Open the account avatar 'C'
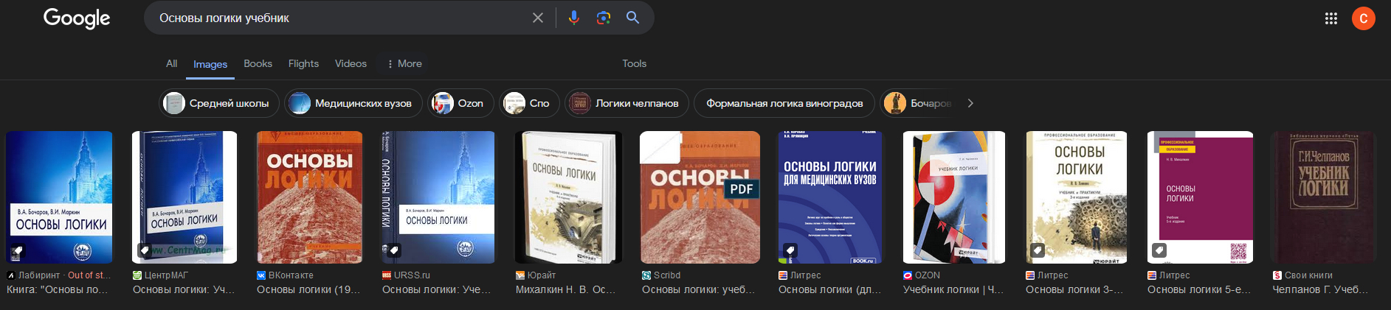This screenshot has width=1391, height=310. tap(1363, 18)
